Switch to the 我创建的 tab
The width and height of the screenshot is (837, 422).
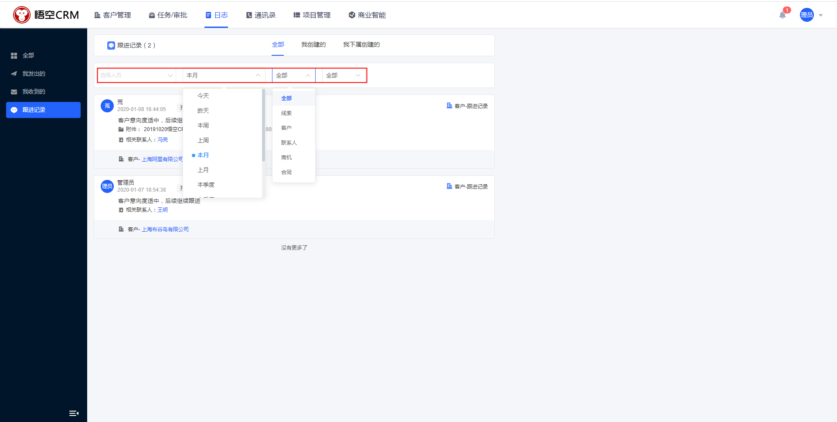pyautogui.click(x=313, y=44)
